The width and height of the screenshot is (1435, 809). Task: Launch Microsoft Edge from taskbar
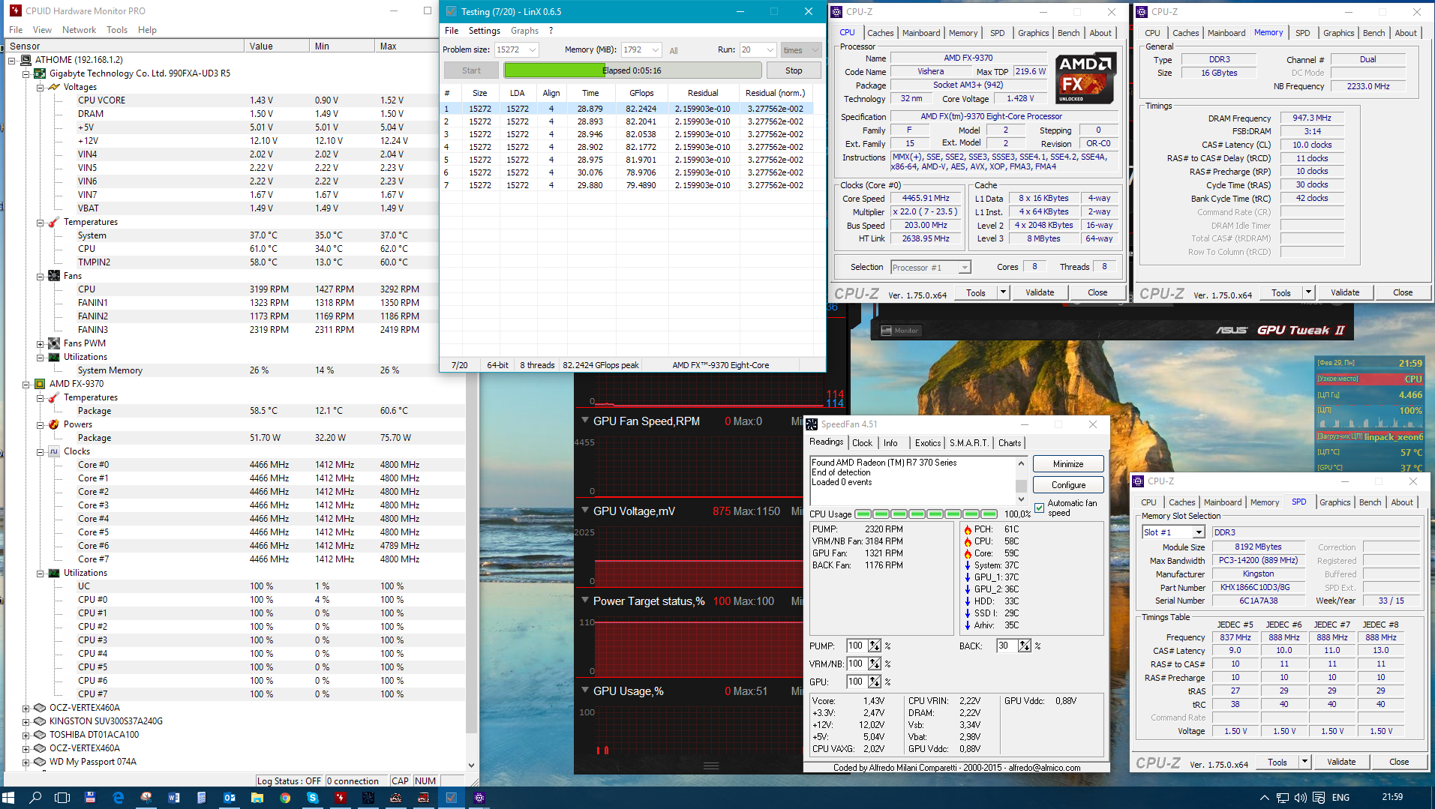tap(119, 798)
